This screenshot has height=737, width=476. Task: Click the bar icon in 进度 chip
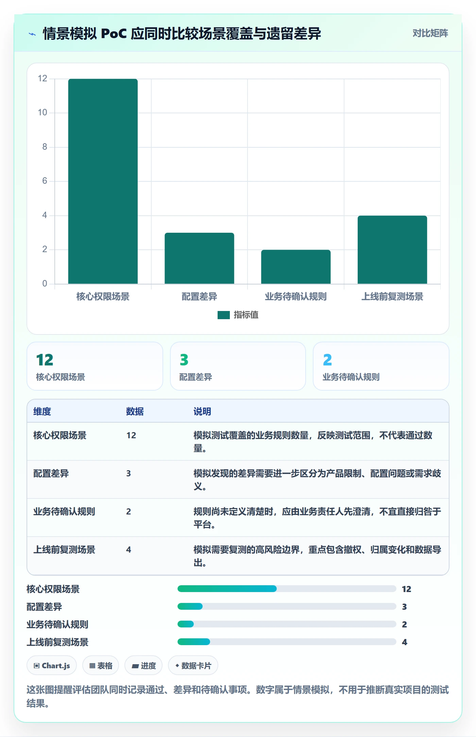click(x=135, y=666)
